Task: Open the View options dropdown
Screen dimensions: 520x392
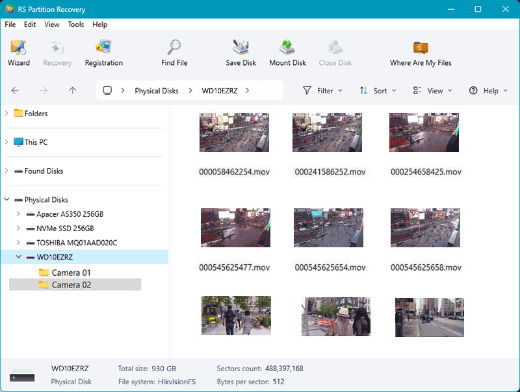Action: (x=433, y=91)
